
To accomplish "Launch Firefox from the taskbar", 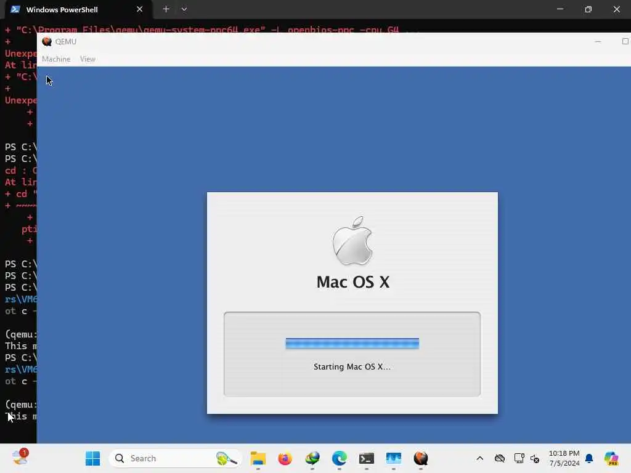I will [x=285, y=458].
